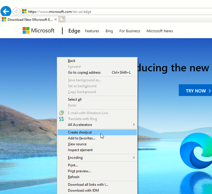Choose Create shortcut in the context menu
Viewport: 212px width, 194px height.
tap(97, 132)
